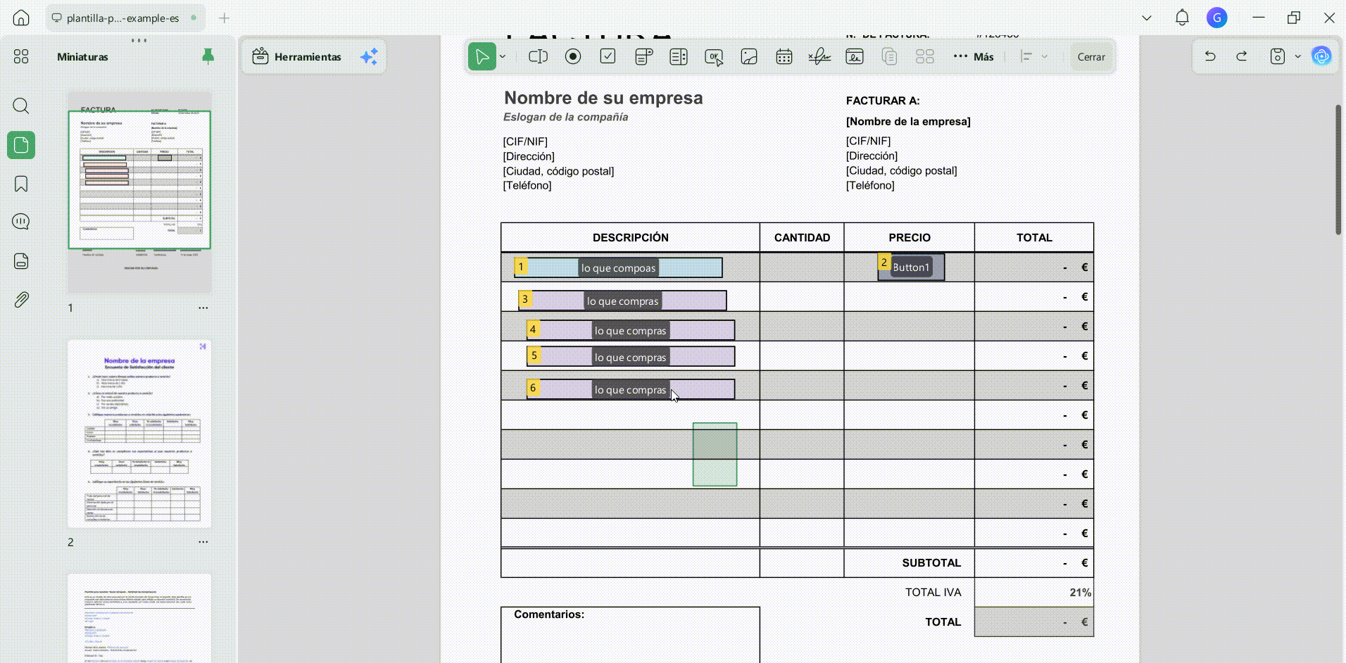
Task: Open the form fields panel icon
Action: [x=21, y=261]
